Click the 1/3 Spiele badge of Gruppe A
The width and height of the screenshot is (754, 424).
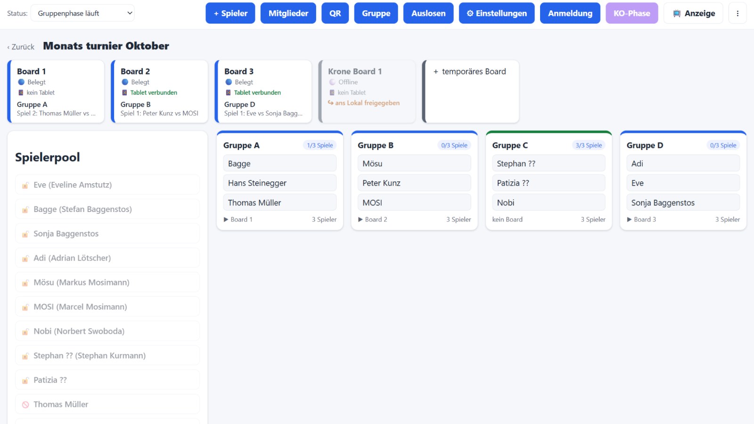point(320,145)
